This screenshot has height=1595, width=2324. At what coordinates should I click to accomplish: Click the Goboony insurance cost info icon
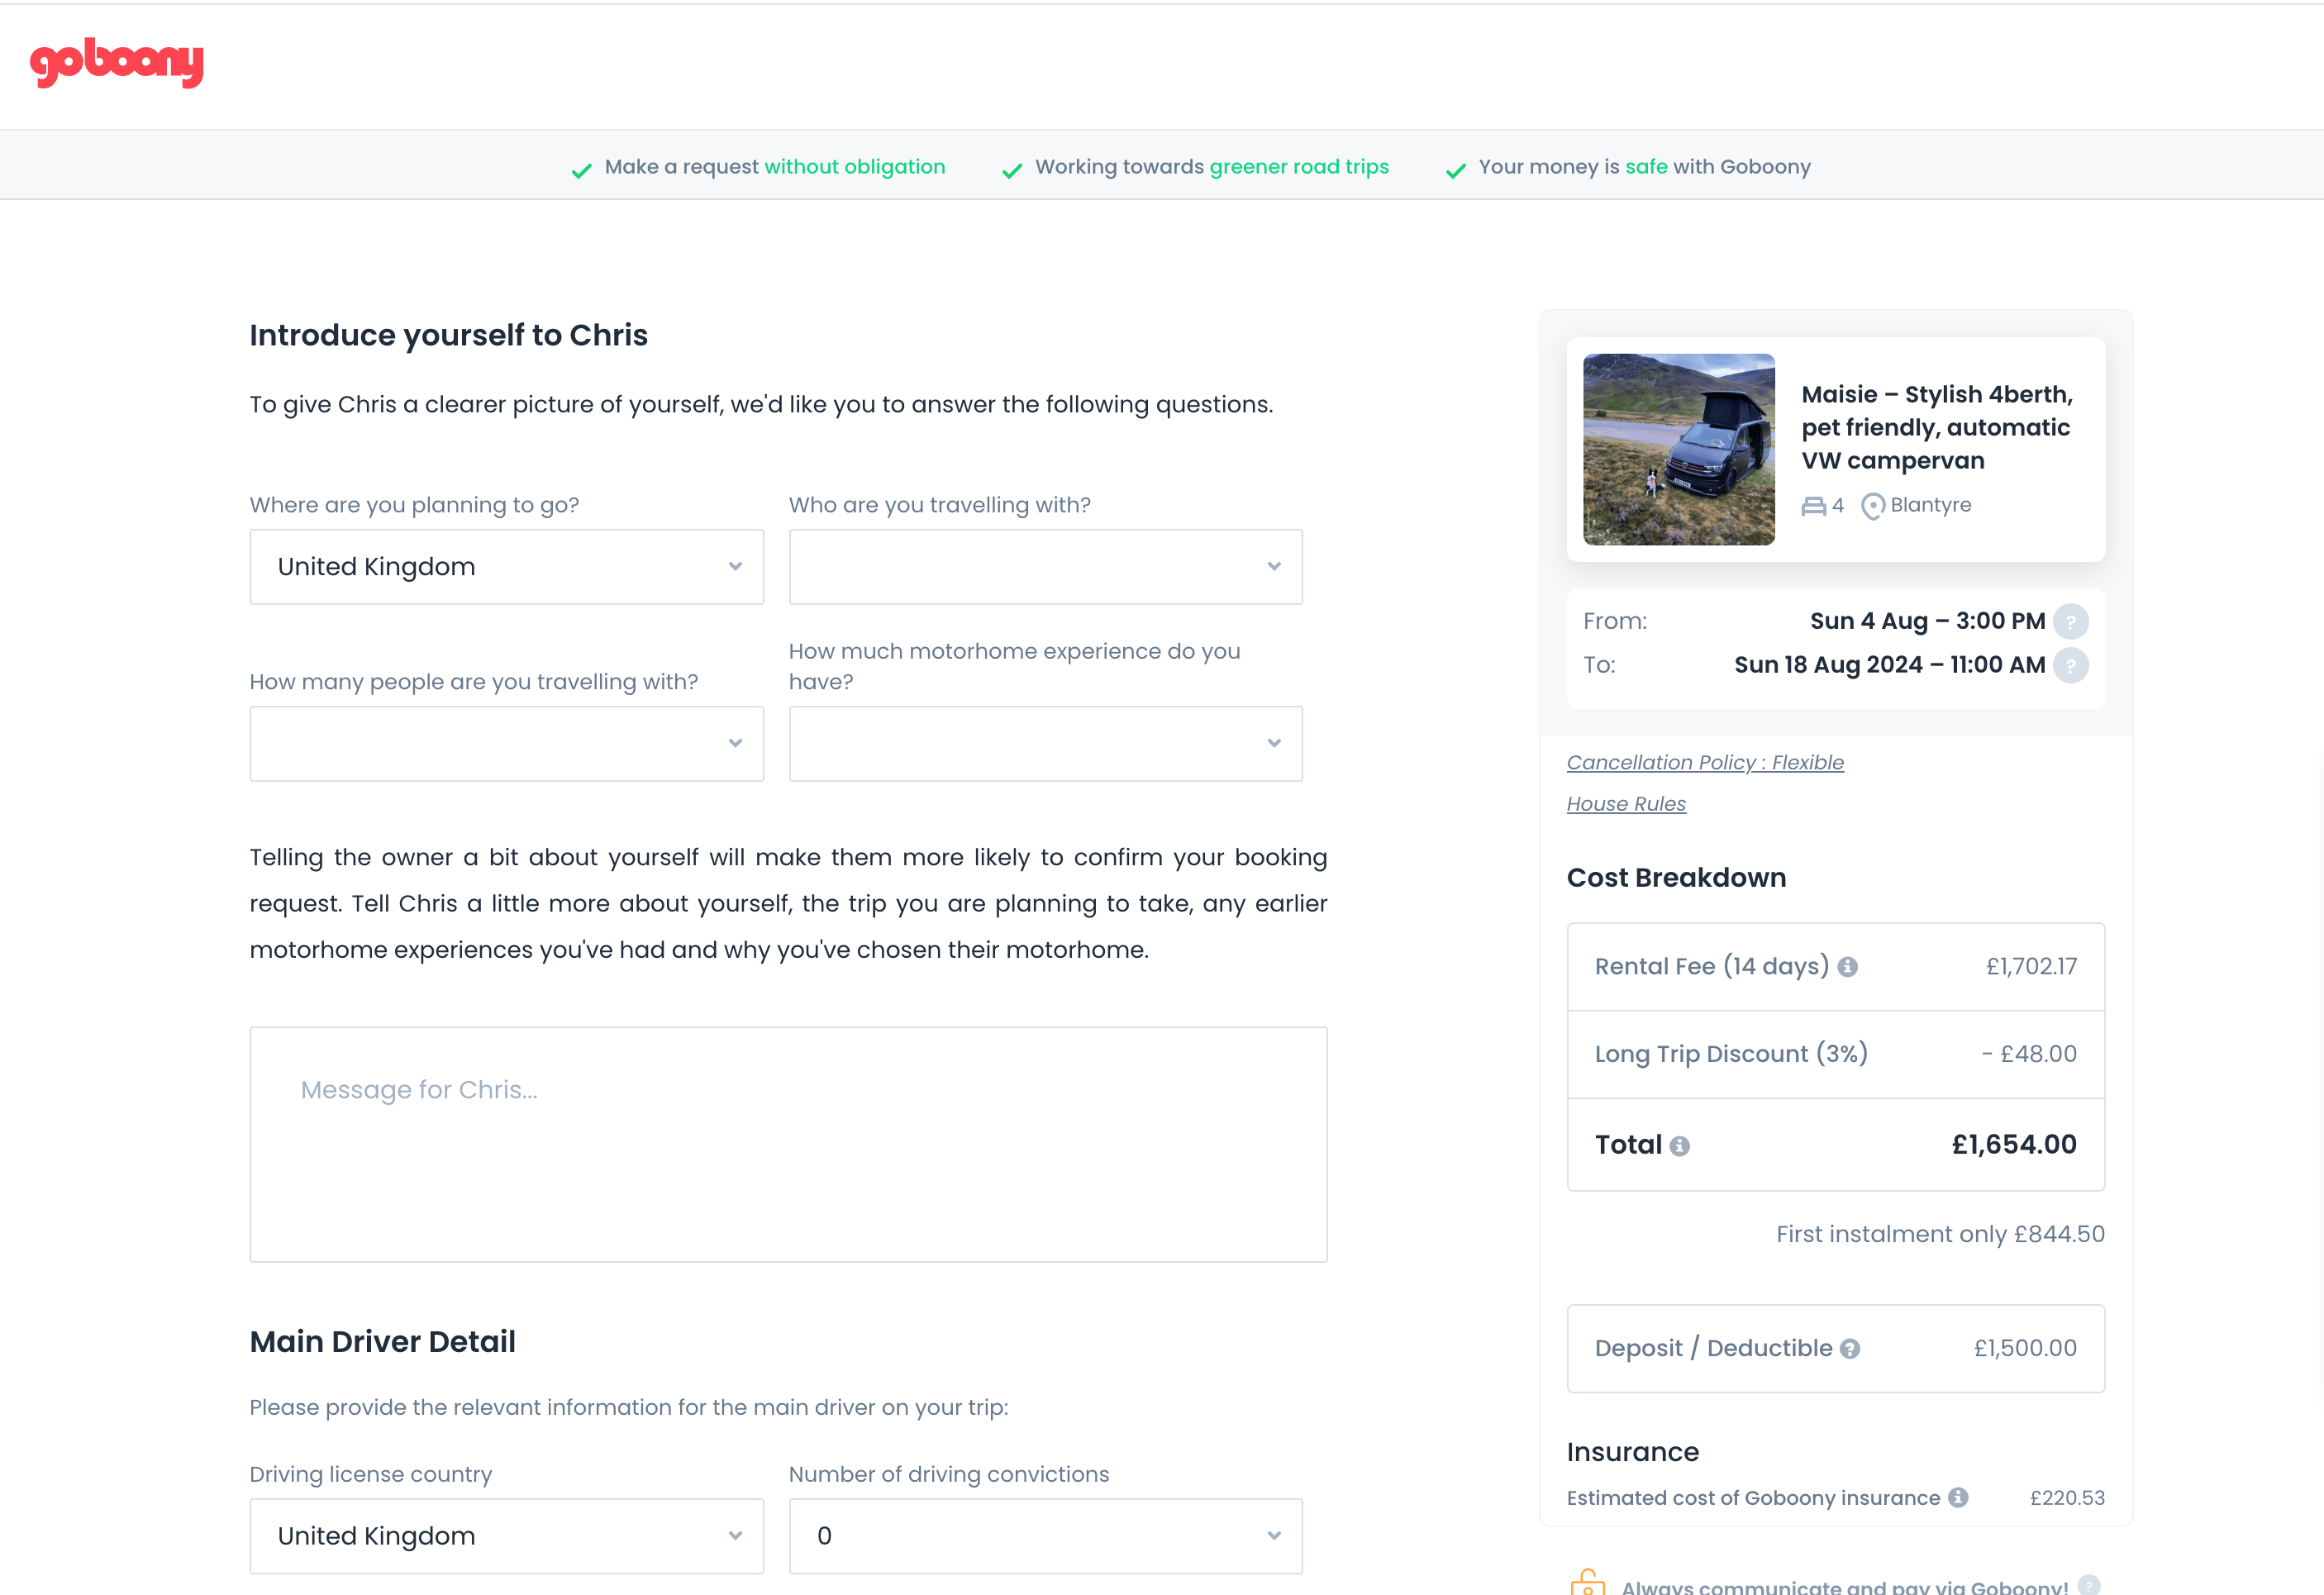click(1958, 1498)
